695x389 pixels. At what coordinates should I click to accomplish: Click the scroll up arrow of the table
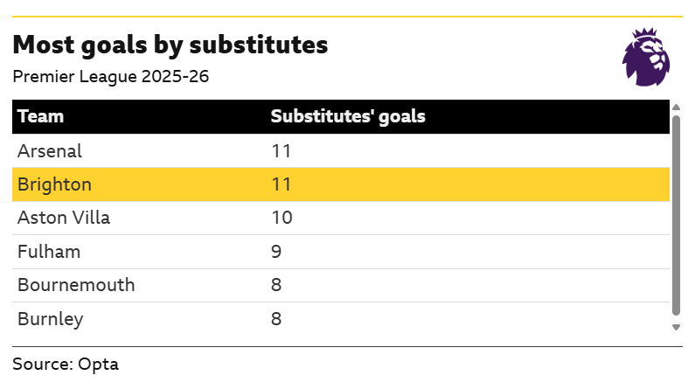(x=676, y=107)
